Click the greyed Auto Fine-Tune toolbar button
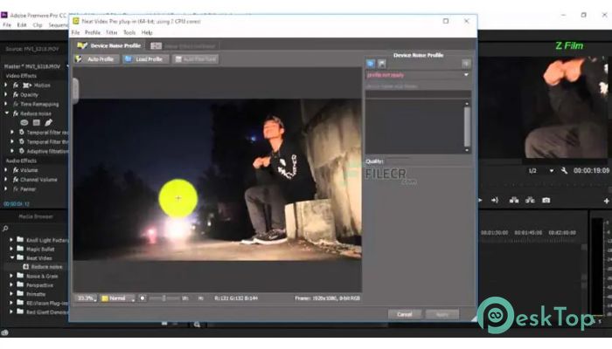The image size is (612, 349). 196,59
